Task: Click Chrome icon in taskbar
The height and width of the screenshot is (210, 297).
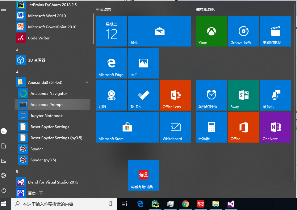Action: coord(185,204)
